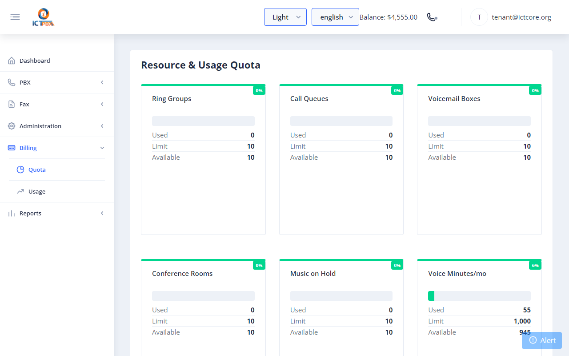Click the Quota pie chart icon
This screenshot has height=356, width=569.
coord(20,170)
